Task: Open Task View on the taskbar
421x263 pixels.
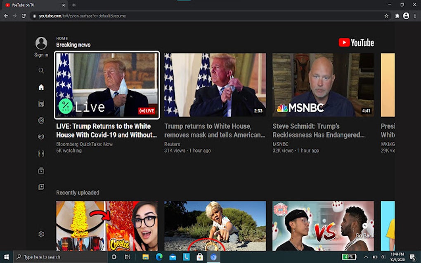Action: point(127,257)
